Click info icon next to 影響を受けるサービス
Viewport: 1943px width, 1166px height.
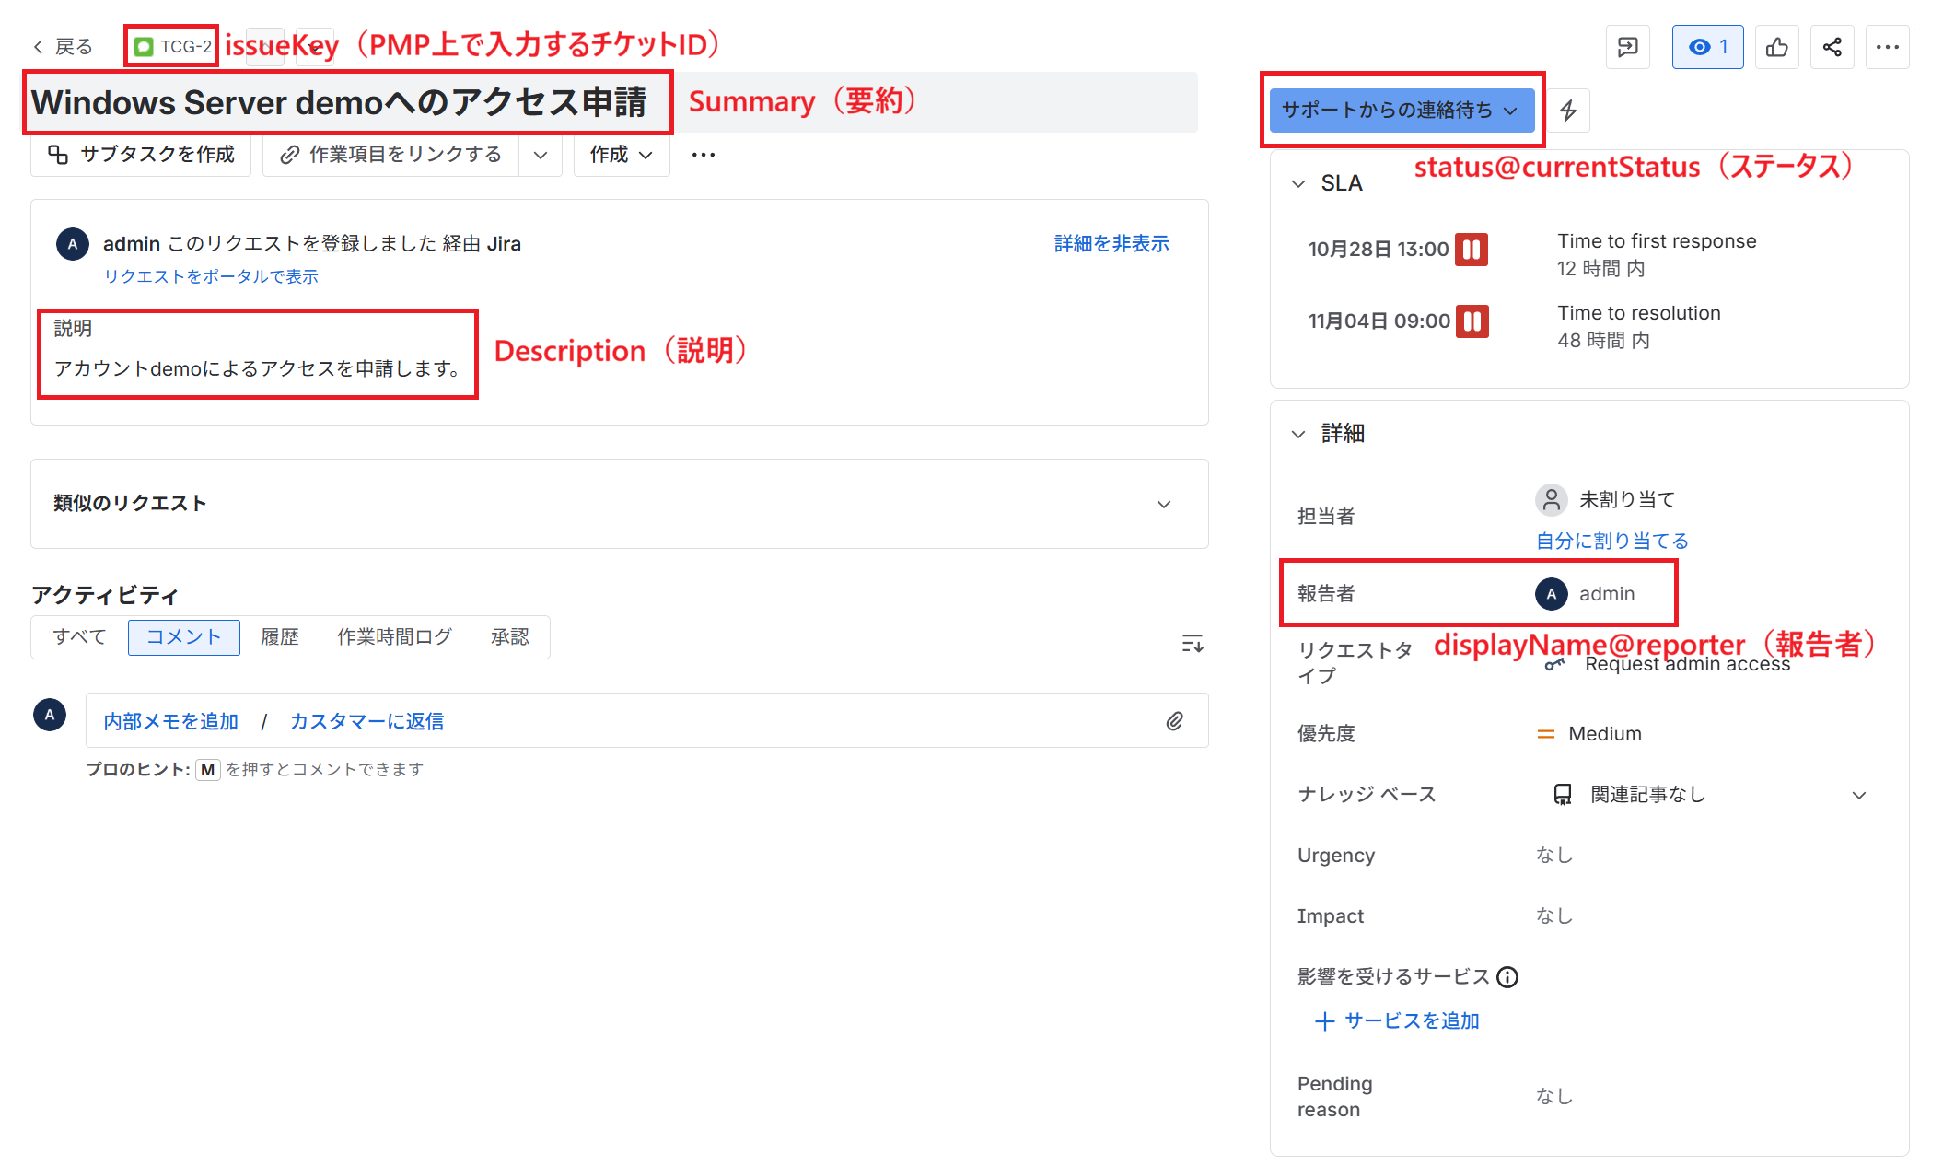[1507, 977]
